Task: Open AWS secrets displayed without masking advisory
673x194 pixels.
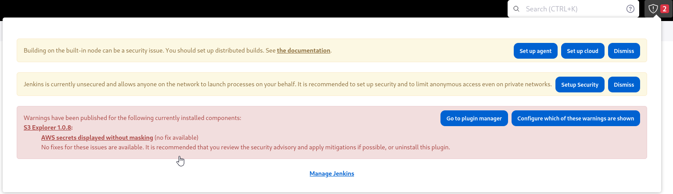Action: pos(97,137)
